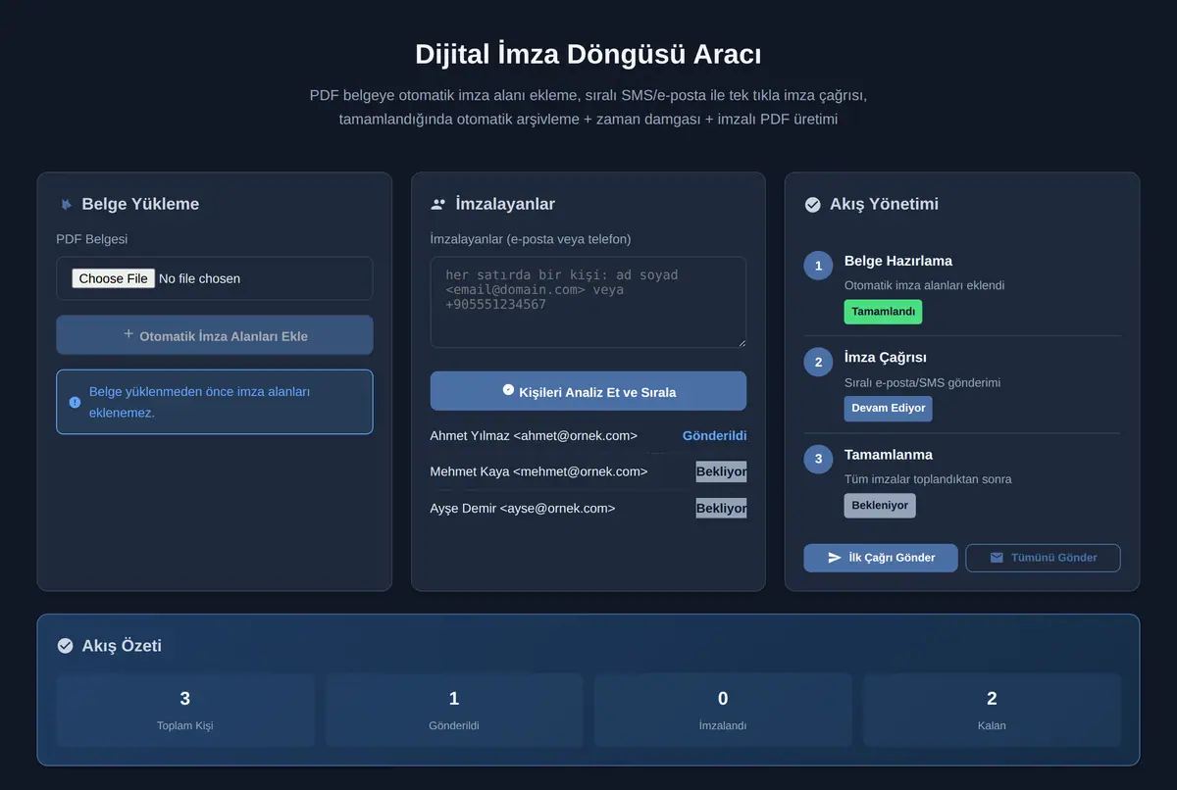Click the paper plane send icon
Screen dimensions: 1177x790
(x=835, y=558)
